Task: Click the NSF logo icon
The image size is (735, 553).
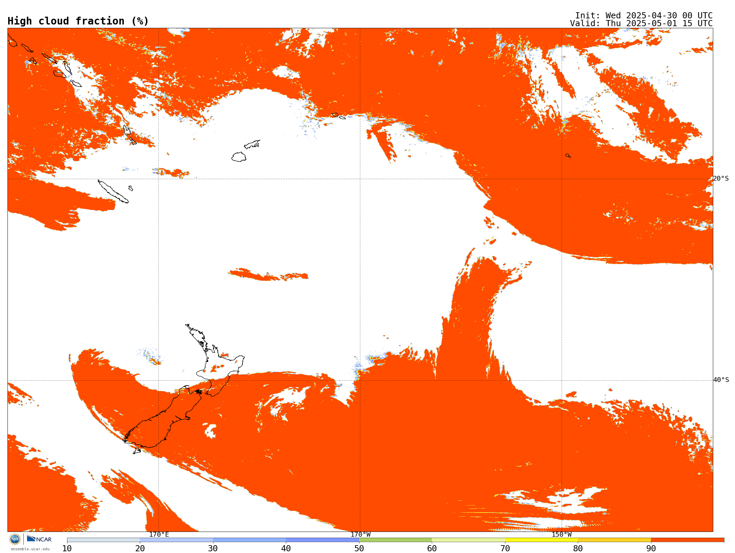Action: [x=15, y=539]
